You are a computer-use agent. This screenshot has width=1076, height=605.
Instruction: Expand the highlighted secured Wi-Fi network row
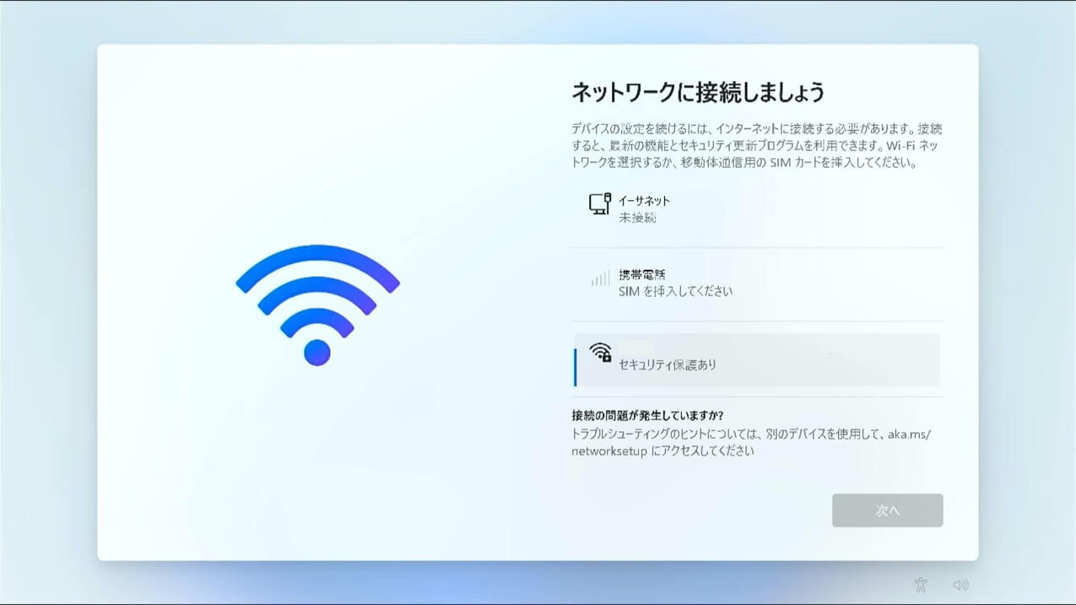(x=757, y=359)
